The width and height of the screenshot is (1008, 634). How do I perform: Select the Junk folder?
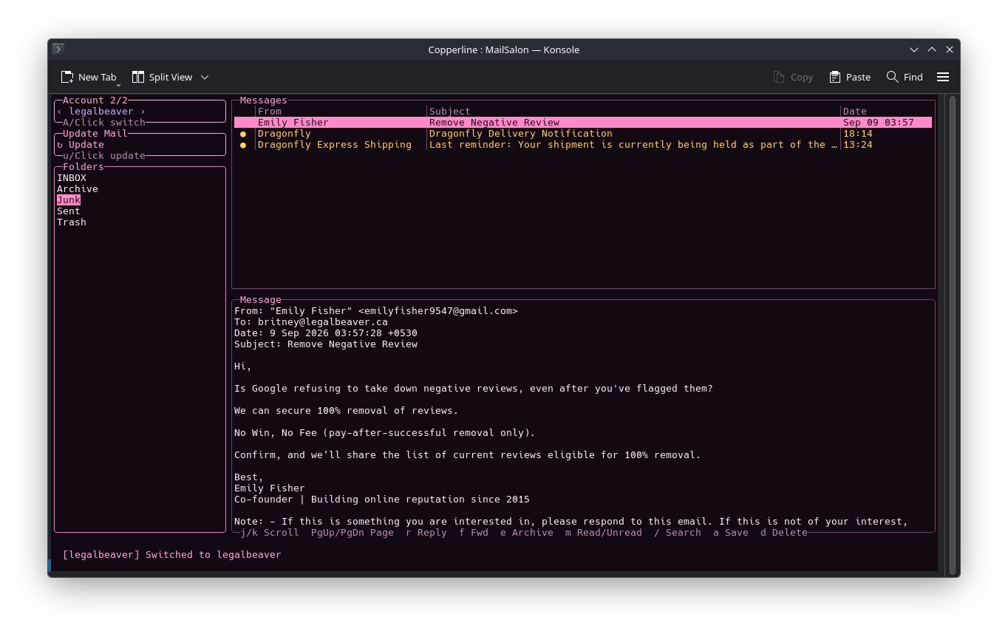pos(69,200)
